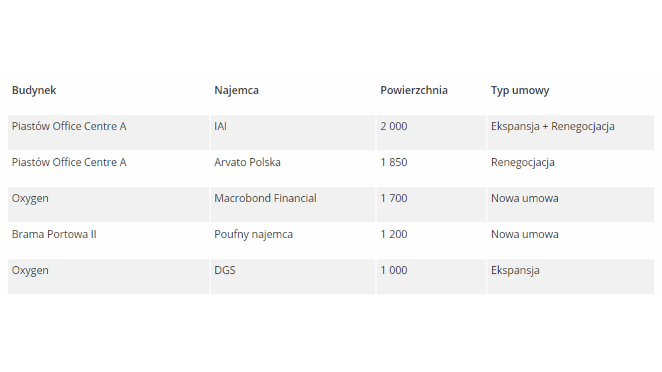Click the Budynek column header
This screenshot has height=372, width=662.
pos(34,90)
